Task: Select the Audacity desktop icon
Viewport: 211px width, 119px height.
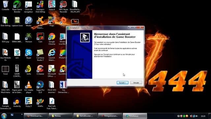Action: click(17, 102)
